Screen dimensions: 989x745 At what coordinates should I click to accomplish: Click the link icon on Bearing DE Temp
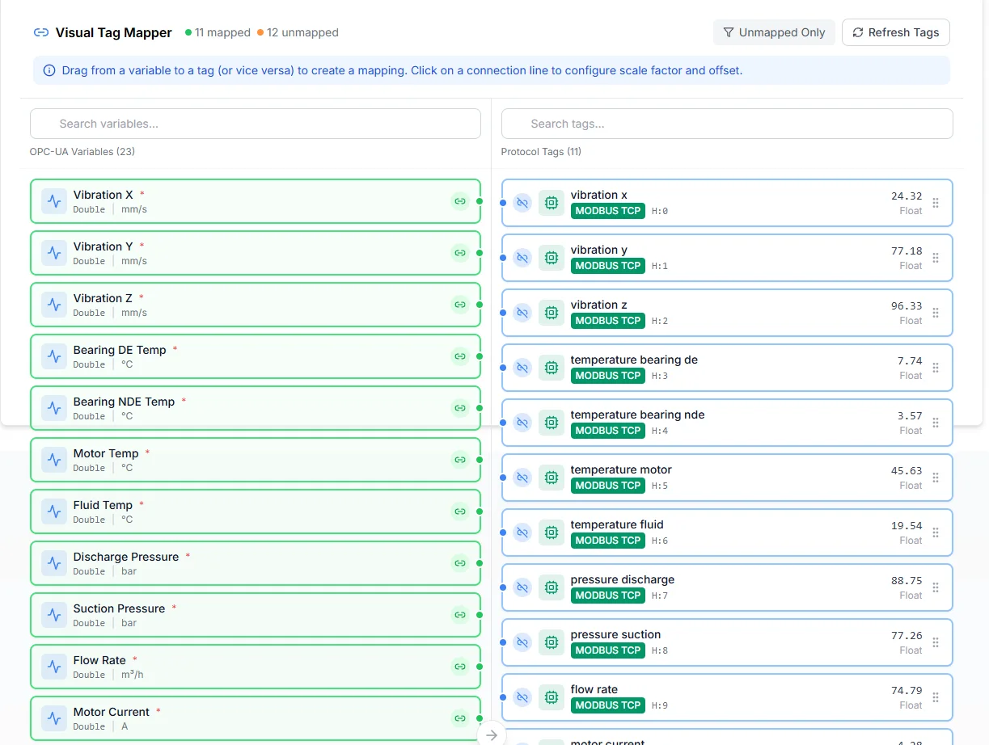click(x=460, y=356)
